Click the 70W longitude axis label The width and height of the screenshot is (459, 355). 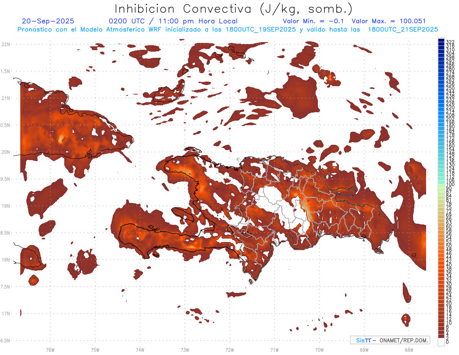[319, 349]
